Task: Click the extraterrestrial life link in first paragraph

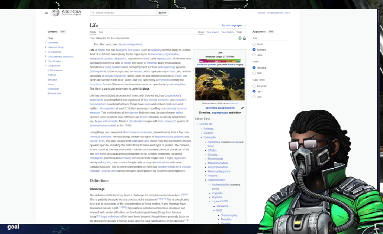Action: [115, 76]
